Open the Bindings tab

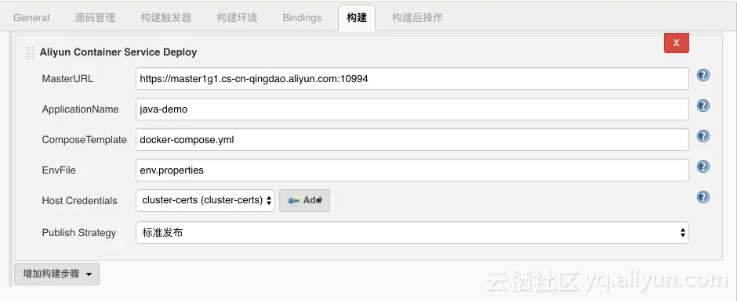(302, 18)
